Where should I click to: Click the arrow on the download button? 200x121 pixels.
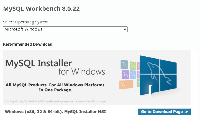pos(186,112)
